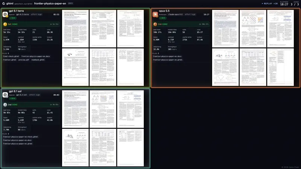Click the 3rd DONE rank banner

(181, 24)
